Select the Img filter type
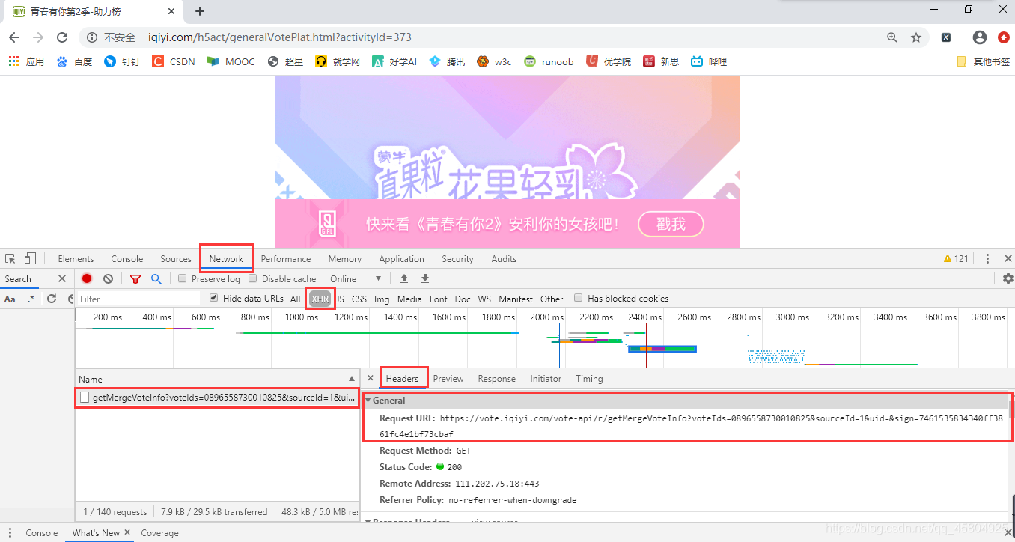1015x542 pixels. 382,299
